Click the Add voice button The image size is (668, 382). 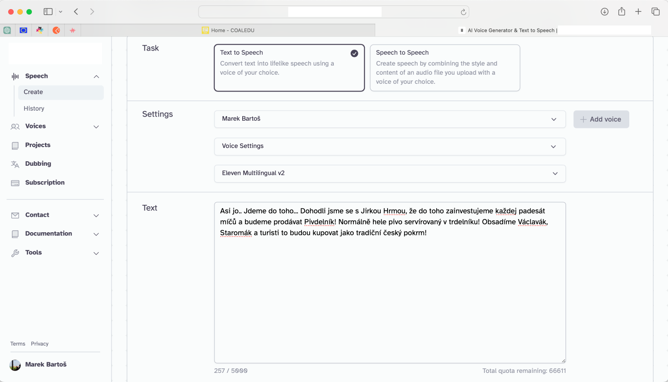[x=601, y=119]
